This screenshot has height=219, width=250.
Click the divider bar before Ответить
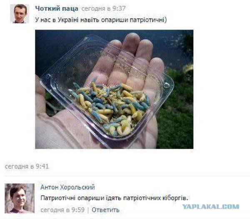(x=88, y=210)
